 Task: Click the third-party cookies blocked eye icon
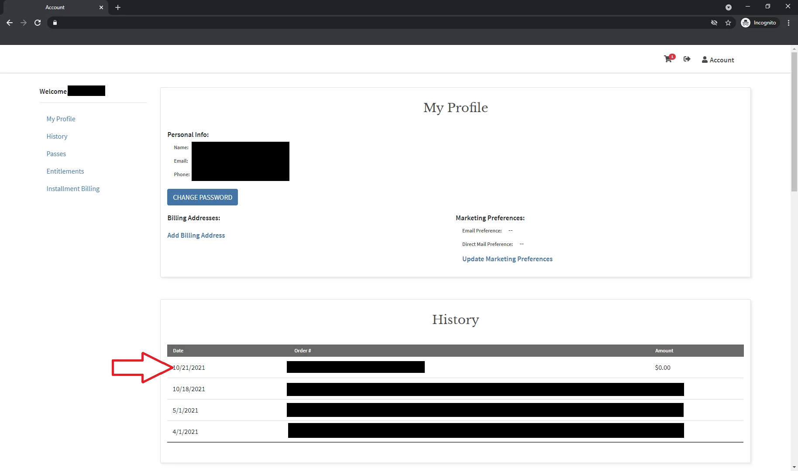coord(714,23)
